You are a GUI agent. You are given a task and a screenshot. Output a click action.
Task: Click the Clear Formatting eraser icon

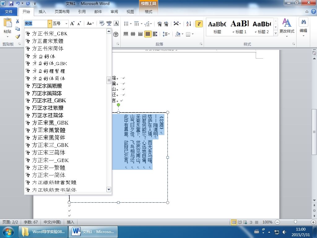point(102,24)
